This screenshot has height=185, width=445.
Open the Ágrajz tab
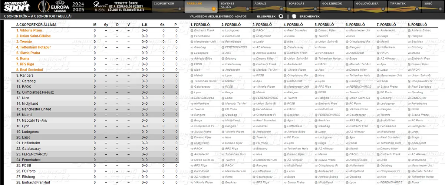(x=268, y=6)
